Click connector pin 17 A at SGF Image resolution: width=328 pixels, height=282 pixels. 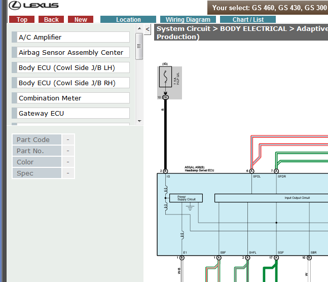276,258
